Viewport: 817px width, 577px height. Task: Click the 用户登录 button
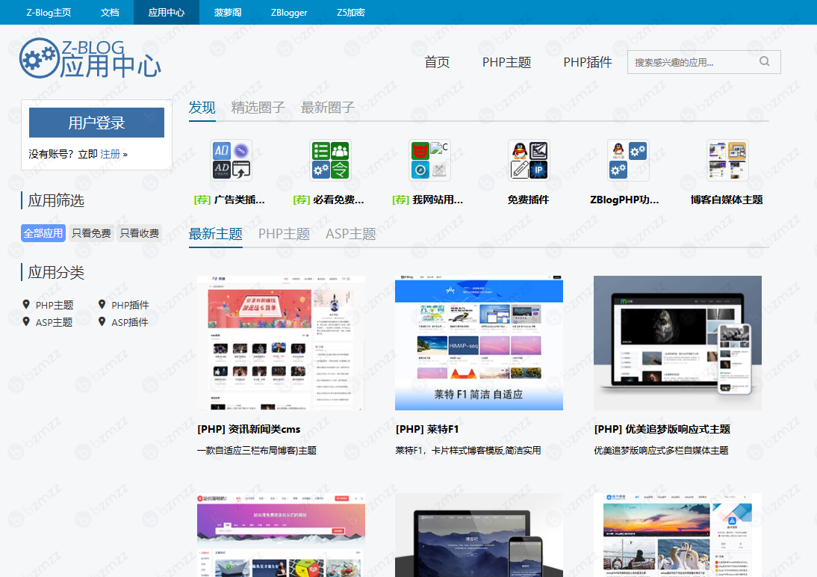96,123
